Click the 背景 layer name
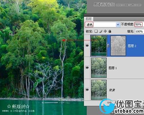The image size is (144, 115). click(112, 90)
